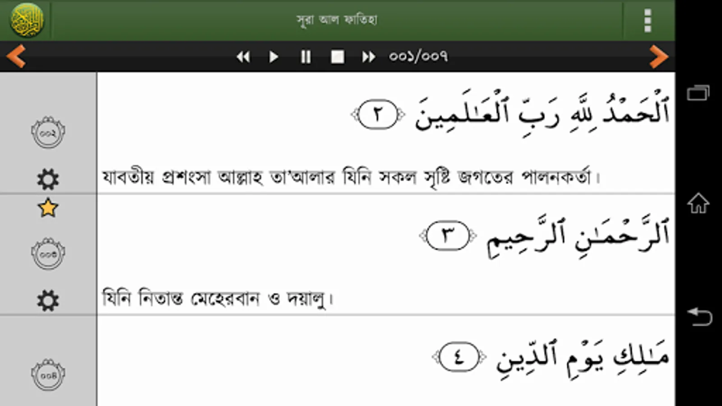Toggle the yellow bookmark star

tap(48, 208)
